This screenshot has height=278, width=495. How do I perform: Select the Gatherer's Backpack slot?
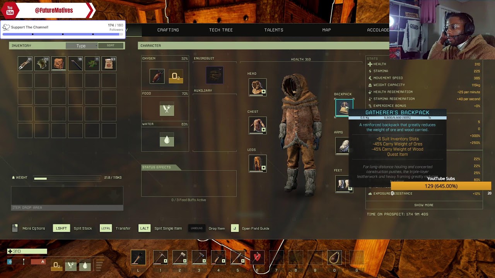[343, 107]
